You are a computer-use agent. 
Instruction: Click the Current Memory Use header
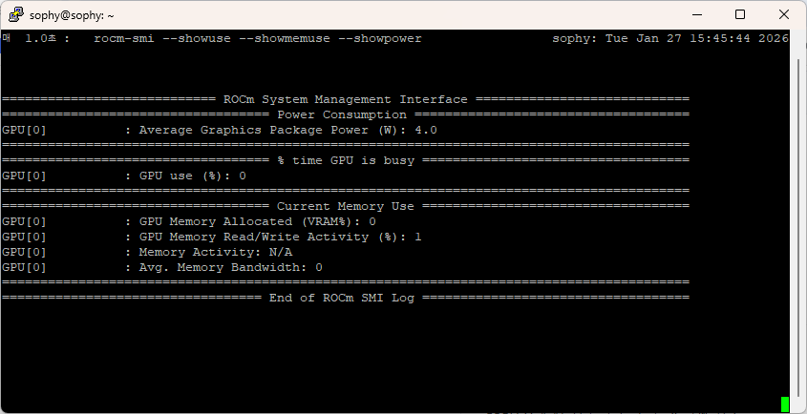(345, 206)
